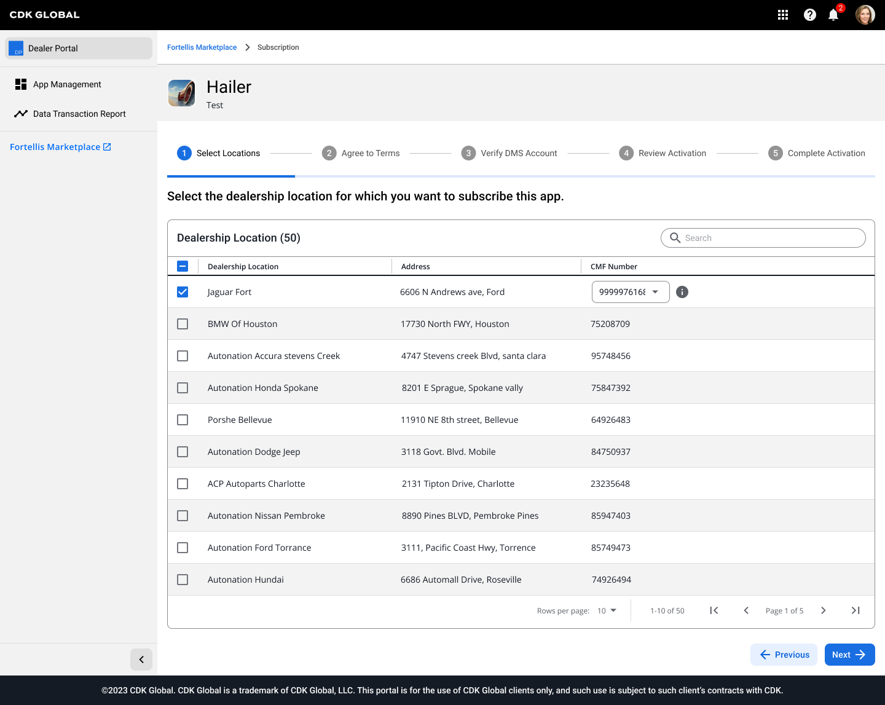Viewport: 885px width, 705px height.
Task: Click the search magnifier icon
Action: point(675,238)
